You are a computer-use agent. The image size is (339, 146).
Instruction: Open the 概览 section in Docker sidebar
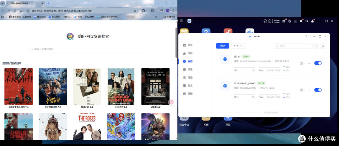tap(188, 45)
